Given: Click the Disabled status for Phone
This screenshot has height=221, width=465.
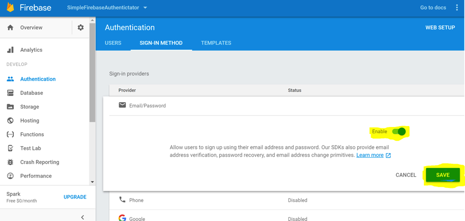Looking at the screenshot, I should pyautogui.click(x=298, y=200).
